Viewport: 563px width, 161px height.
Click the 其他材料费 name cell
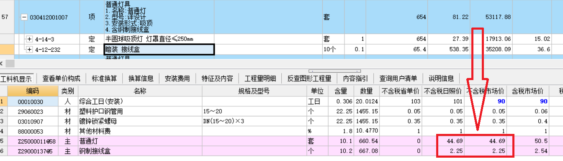(140, 131)
